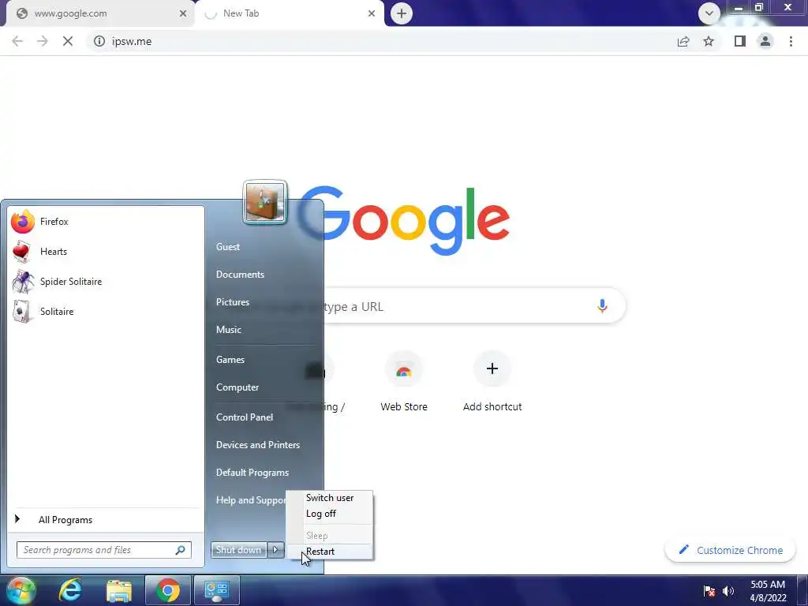
Task: Click the Action Center flag tray icon
Action: 709,591
